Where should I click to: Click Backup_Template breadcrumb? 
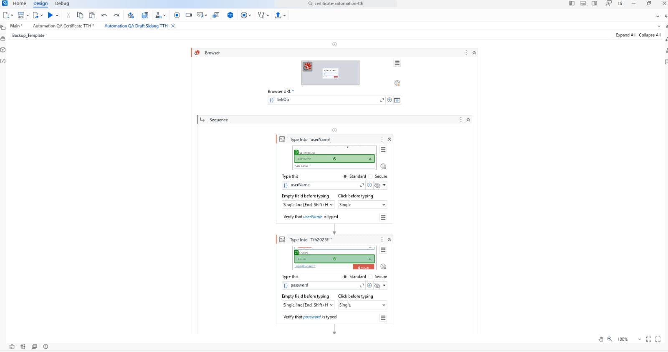(x=28, y=35)
